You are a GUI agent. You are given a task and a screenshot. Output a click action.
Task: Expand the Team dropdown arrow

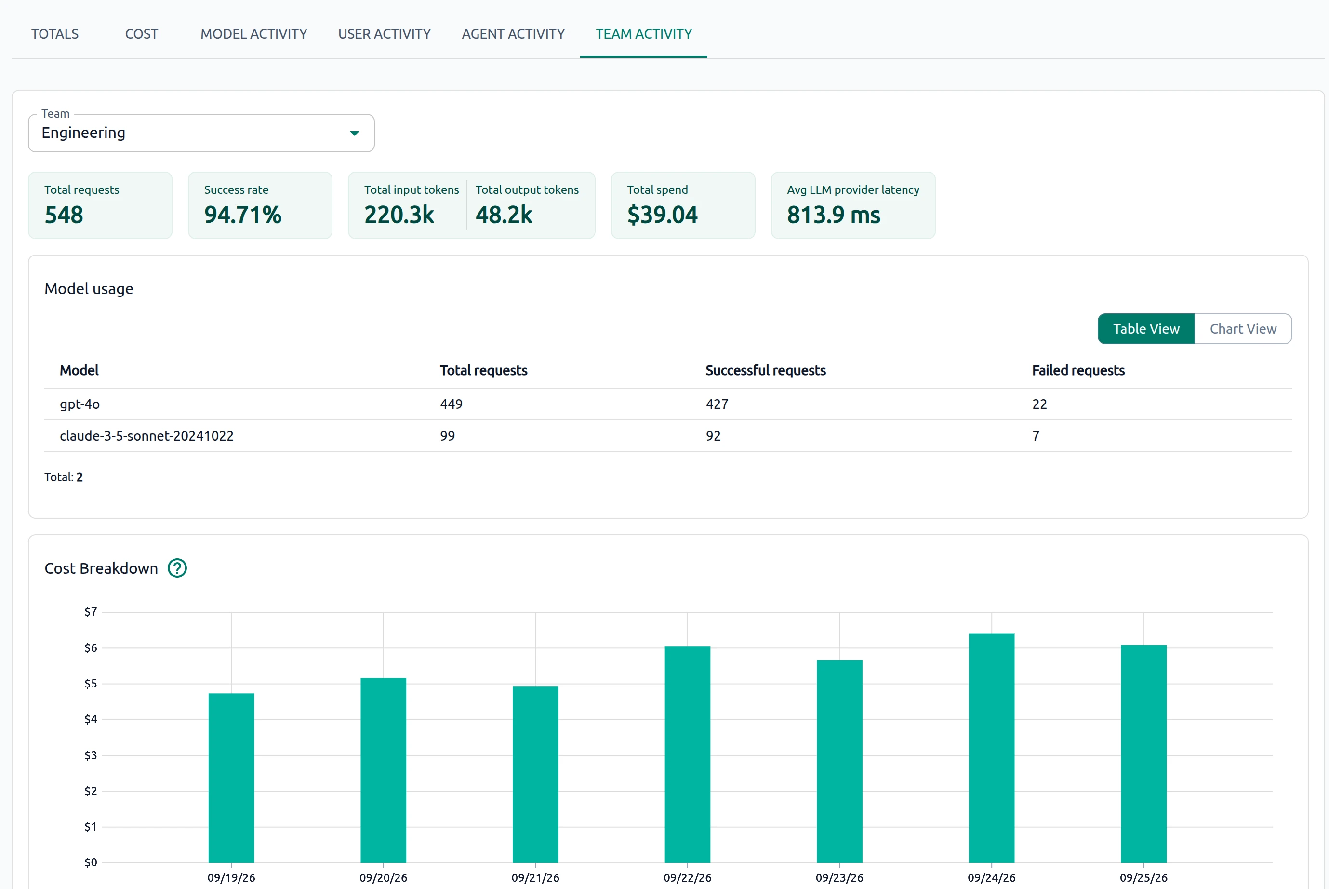click(354, 133)
